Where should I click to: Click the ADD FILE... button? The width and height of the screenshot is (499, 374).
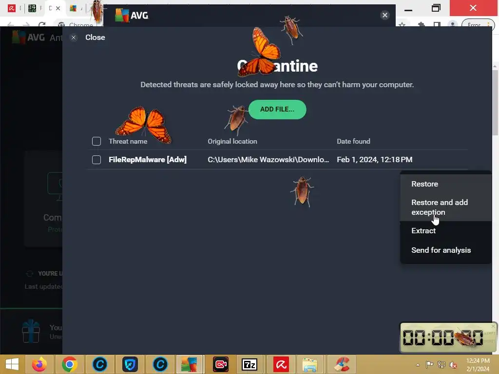[x=277, y=110]
